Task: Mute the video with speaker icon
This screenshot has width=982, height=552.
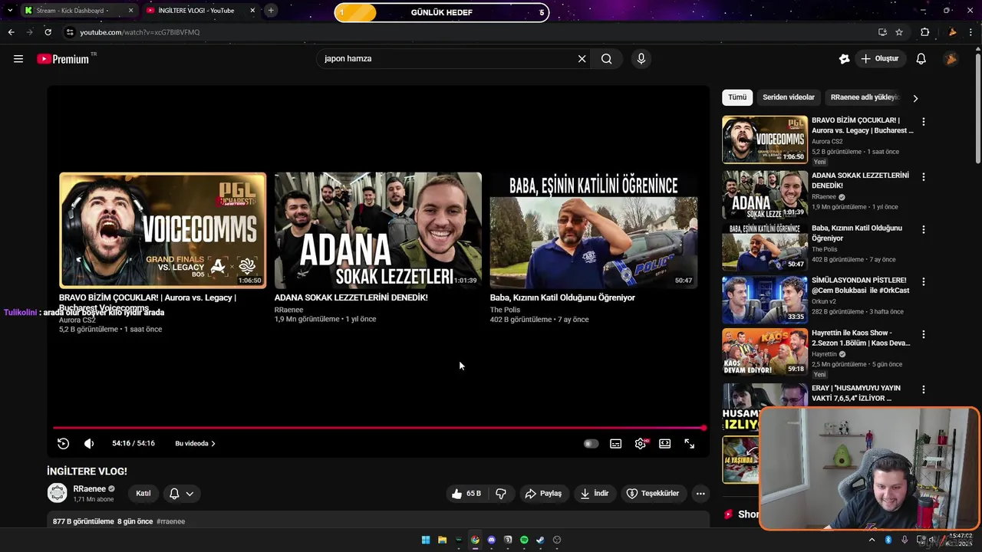Action: (89, 444)
